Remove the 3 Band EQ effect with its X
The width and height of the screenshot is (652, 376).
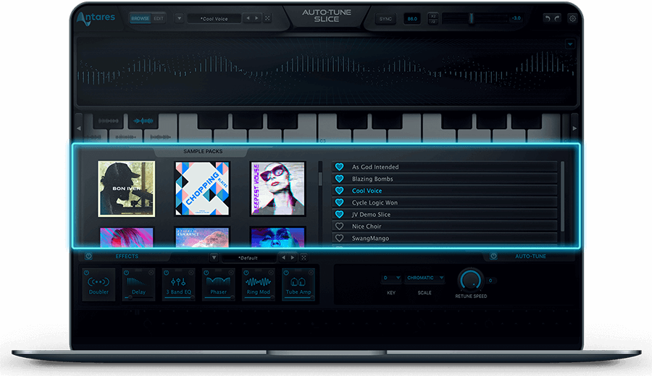pos(191,273)
